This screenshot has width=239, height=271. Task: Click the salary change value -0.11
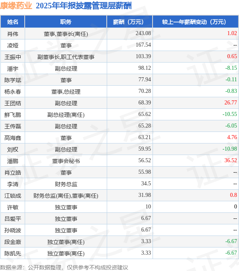tap(231, 79)
